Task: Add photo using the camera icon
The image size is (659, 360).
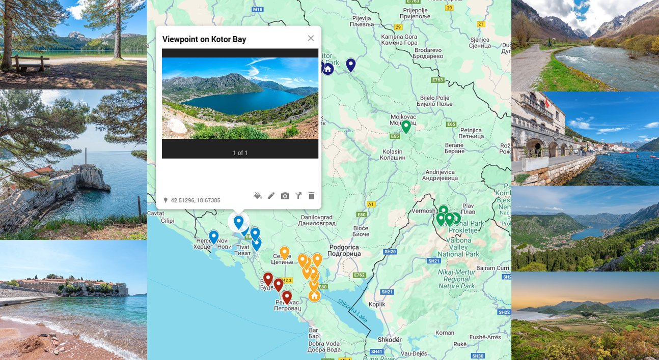Action: (285, 196)
